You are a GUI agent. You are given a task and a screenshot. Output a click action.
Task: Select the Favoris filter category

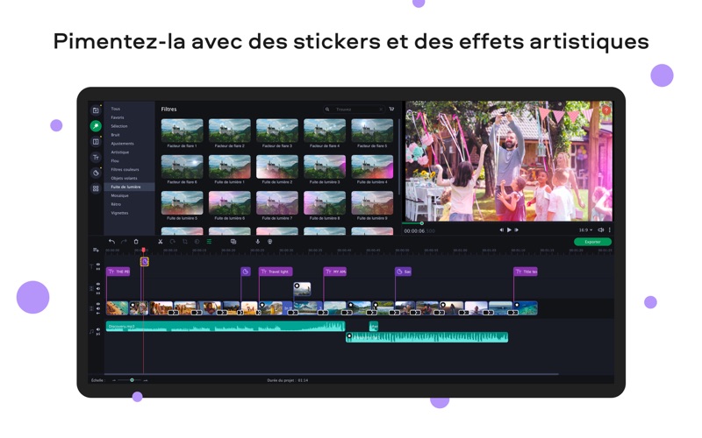[118, 117]
